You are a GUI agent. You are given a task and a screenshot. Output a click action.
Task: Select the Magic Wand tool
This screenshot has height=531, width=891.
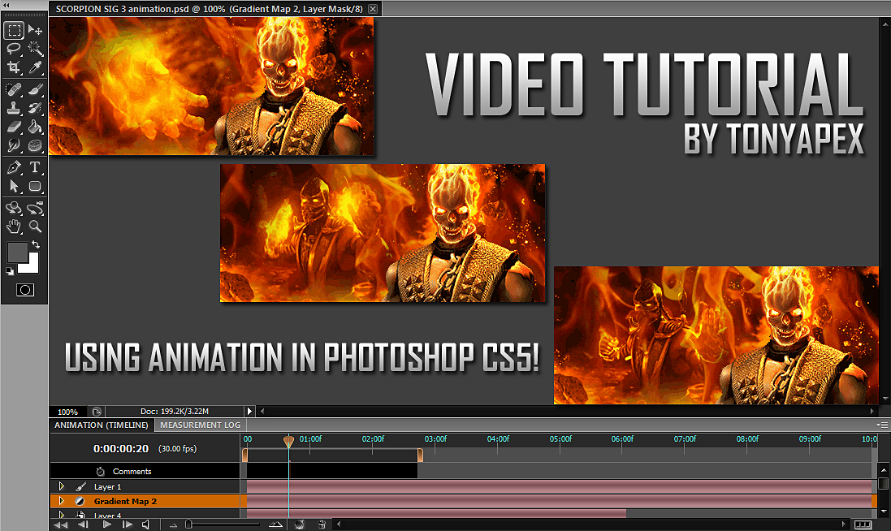35,49
